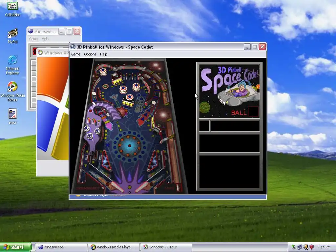This screenshot has width=336, height=252.
Task: Select the error file desktop icon
Action: pos(13,116)
